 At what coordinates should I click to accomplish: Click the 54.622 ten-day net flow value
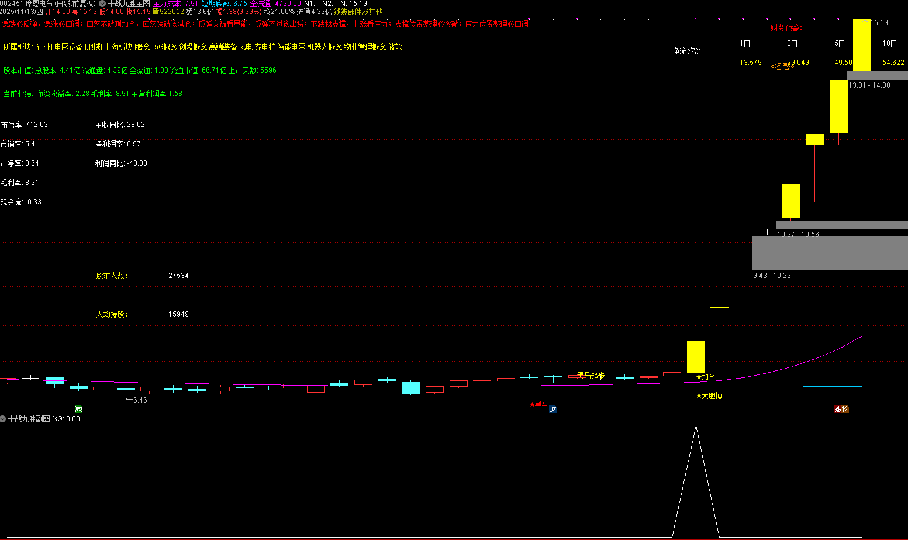pos(893,63)
